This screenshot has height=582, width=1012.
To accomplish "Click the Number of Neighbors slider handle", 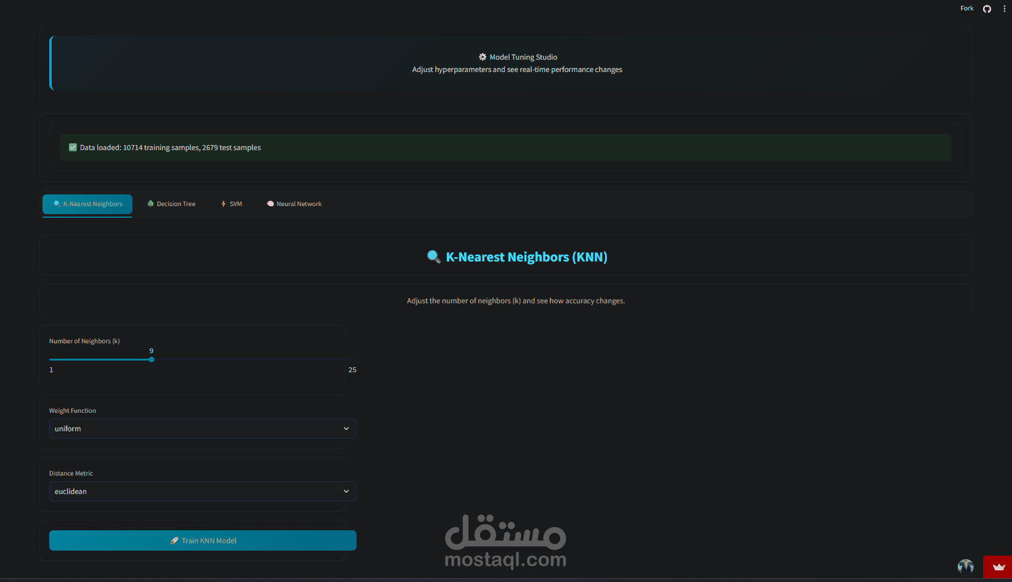I will point(151,359).
